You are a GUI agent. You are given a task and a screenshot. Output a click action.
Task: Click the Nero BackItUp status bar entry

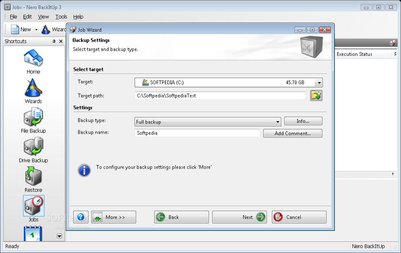(368, 246)
